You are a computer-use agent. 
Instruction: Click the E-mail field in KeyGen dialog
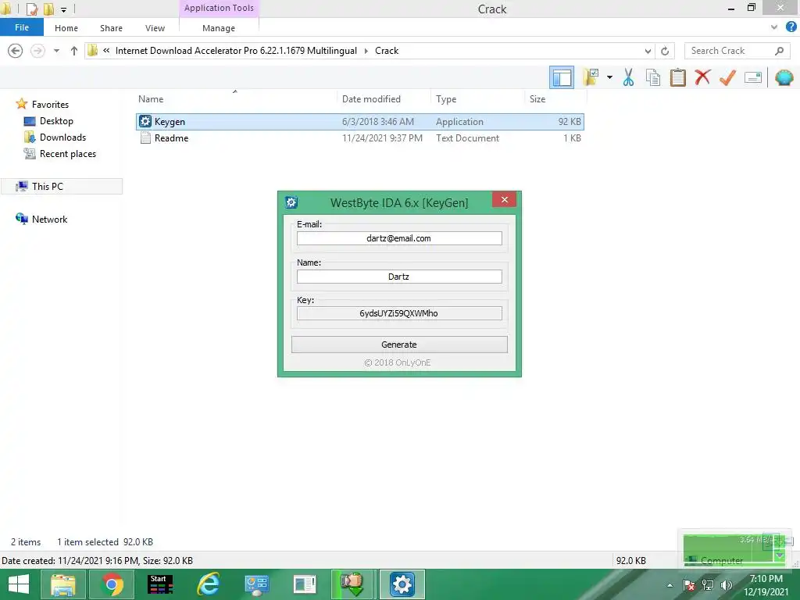click(x=399, y=238)
